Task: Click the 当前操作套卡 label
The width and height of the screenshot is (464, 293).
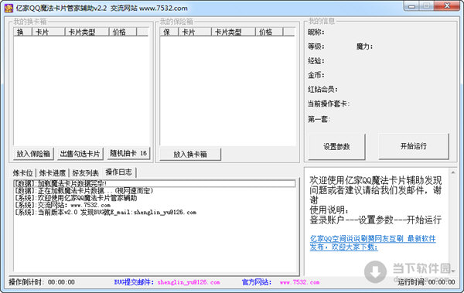Action: (329, 104)
